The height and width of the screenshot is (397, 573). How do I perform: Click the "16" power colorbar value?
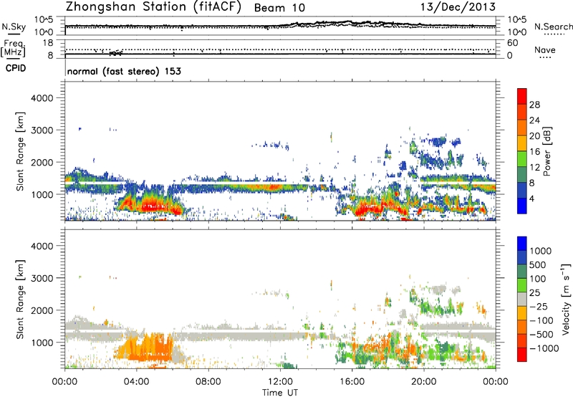click(534, 152)
